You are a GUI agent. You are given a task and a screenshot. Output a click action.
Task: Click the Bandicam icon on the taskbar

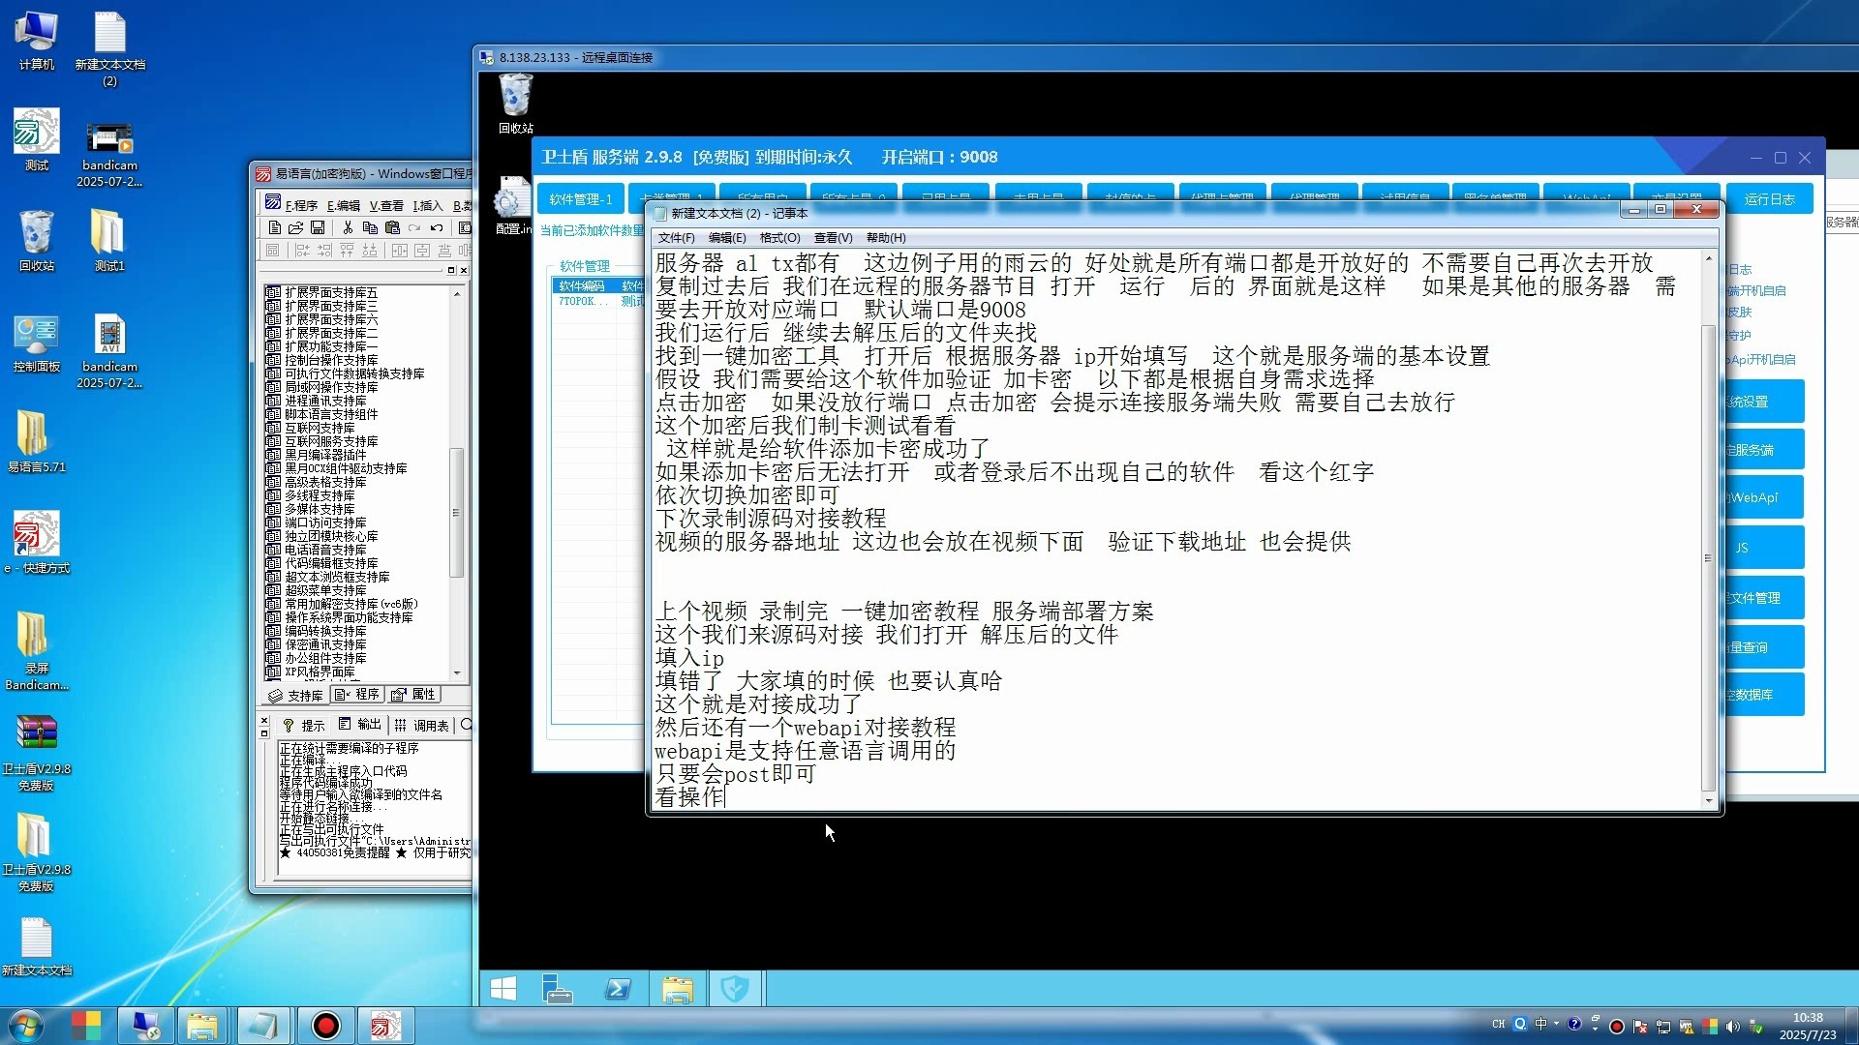click(x=325, y=1026)
